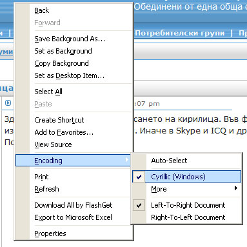This screenshot has height=247, width=247.
Task: Click Select All in context menu
Action: [74, 92]
